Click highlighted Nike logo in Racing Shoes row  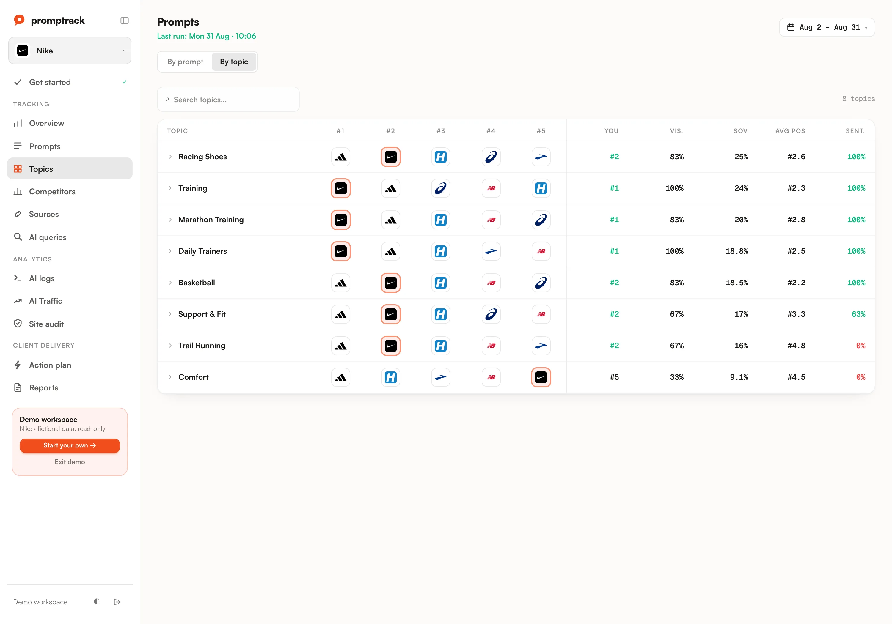390,157
